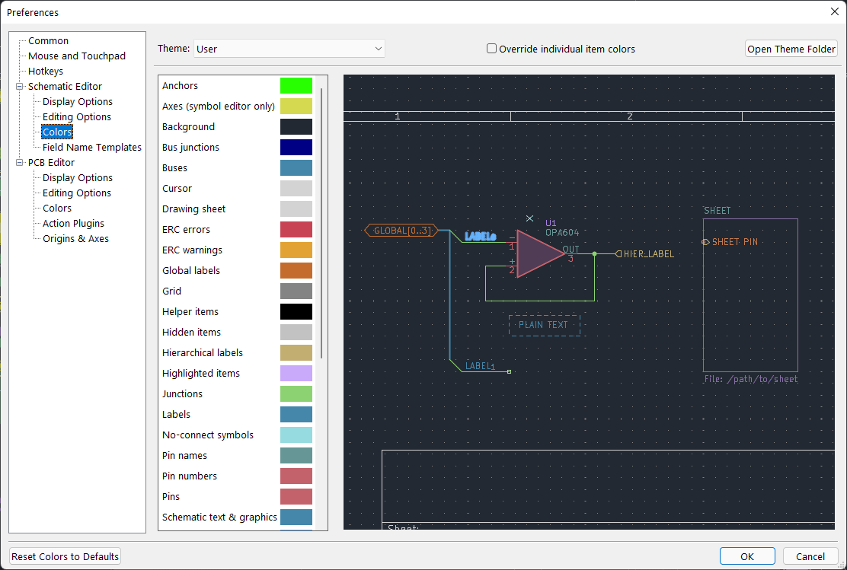The image size is (847, 570).
Task: Open Schematic Editor Display Options
Action: pyautogui.click(x=77, y=101)
